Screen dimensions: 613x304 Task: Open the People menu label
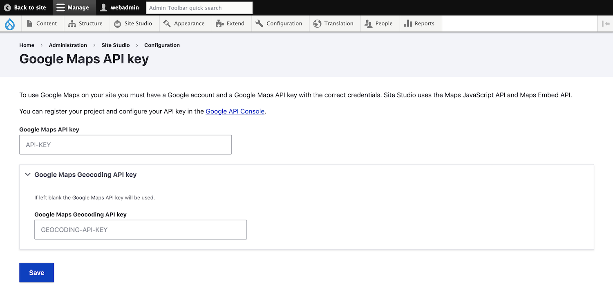[x=384, y=23]
